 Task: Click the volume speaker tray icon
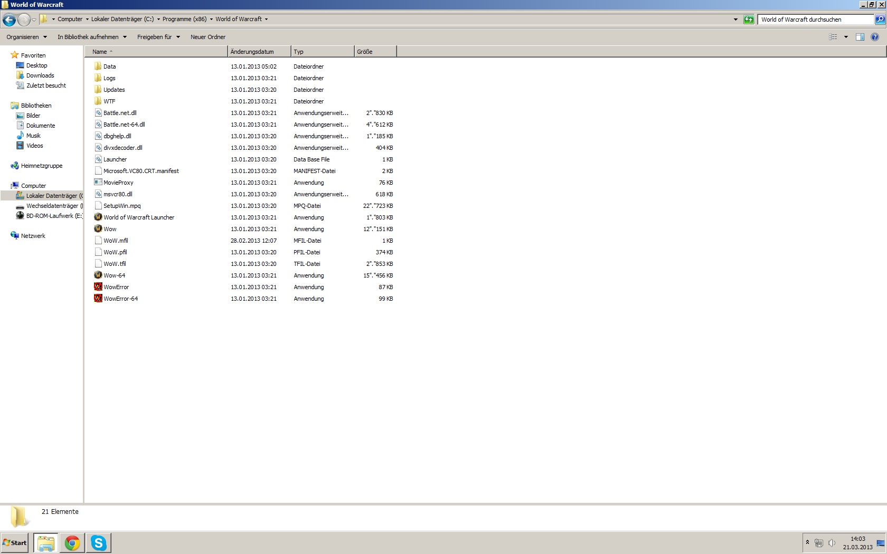tap(832, 543)
